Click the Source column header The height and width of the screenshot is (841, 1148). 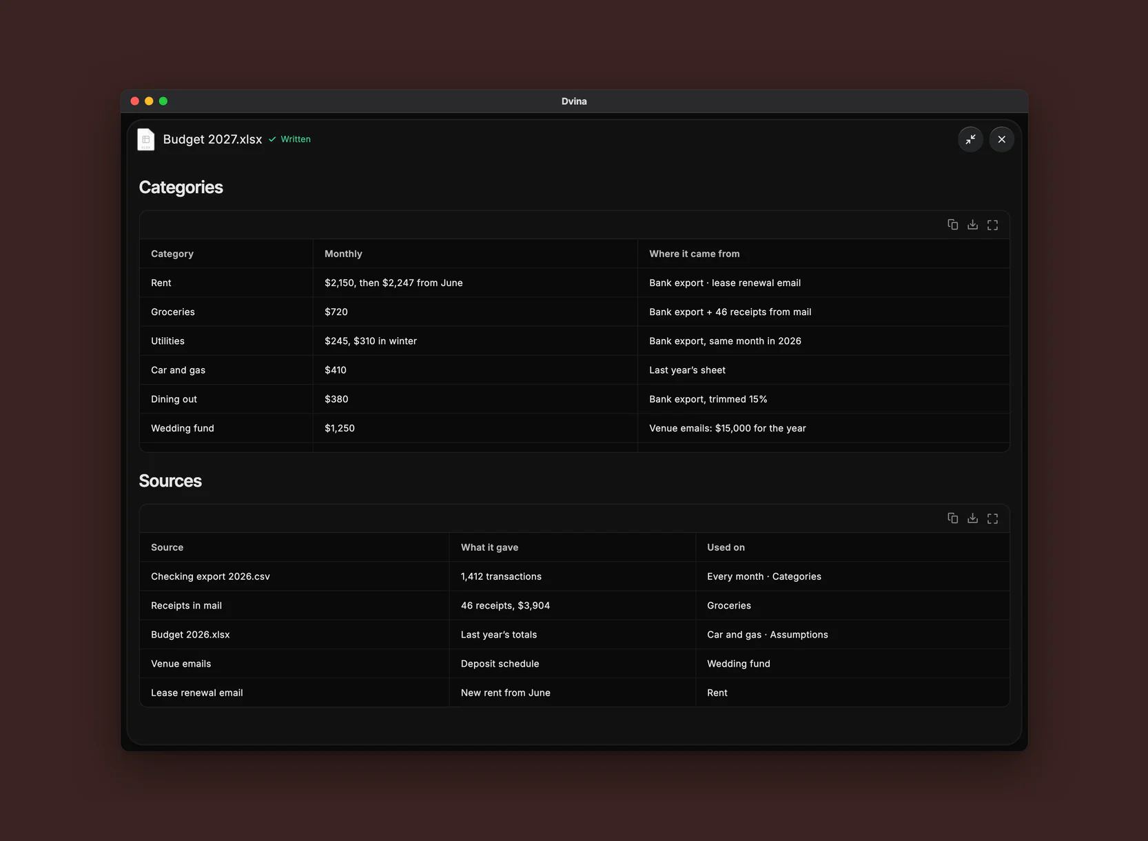294,547
